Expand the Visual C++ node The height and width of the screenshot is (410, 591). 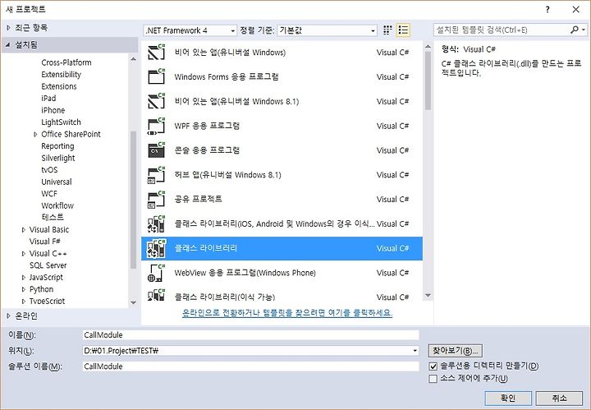(23, 254)
